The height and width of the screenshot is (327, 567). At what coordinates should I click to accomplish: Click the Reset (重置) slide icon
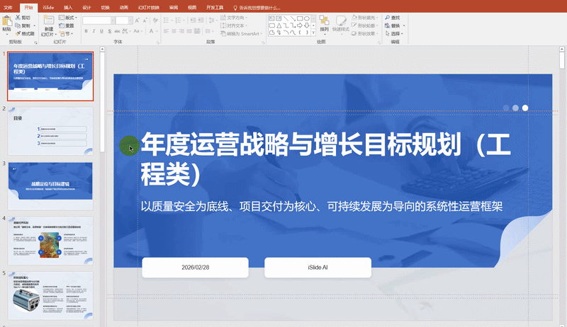(x=61, y=25)
